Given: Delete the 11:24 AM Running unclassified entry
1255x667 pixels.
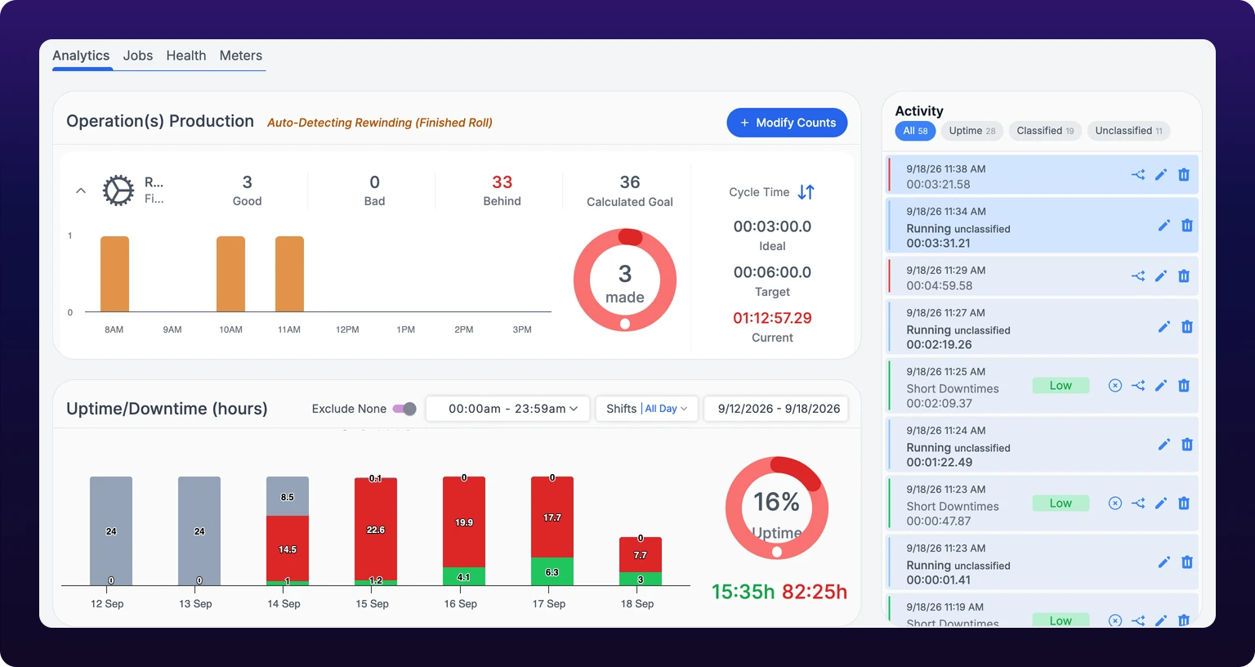Looking at the screenshot, I should tap(1187, 445).
